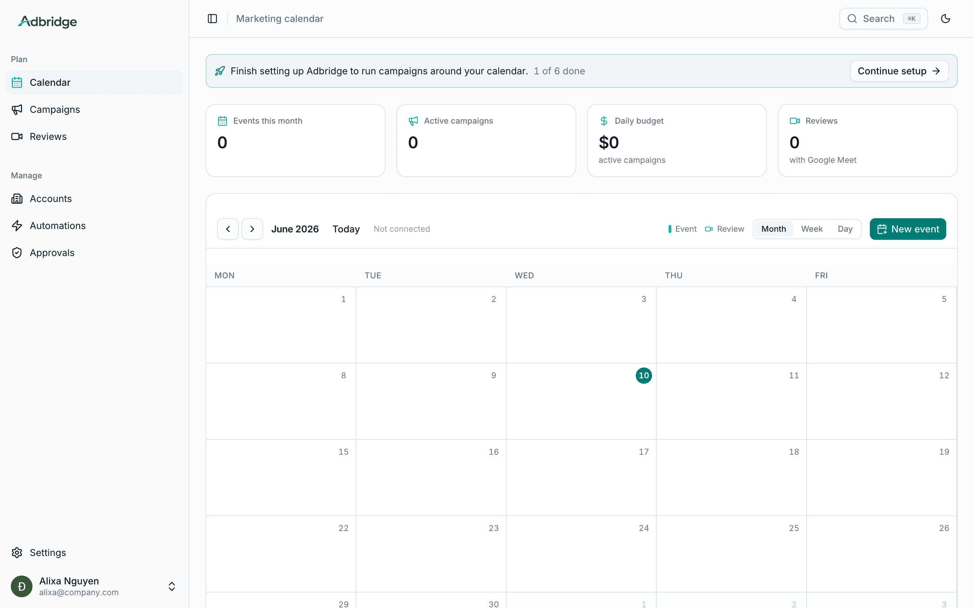
Task: Click the rocket icon in setup banner
Action: 220,71
